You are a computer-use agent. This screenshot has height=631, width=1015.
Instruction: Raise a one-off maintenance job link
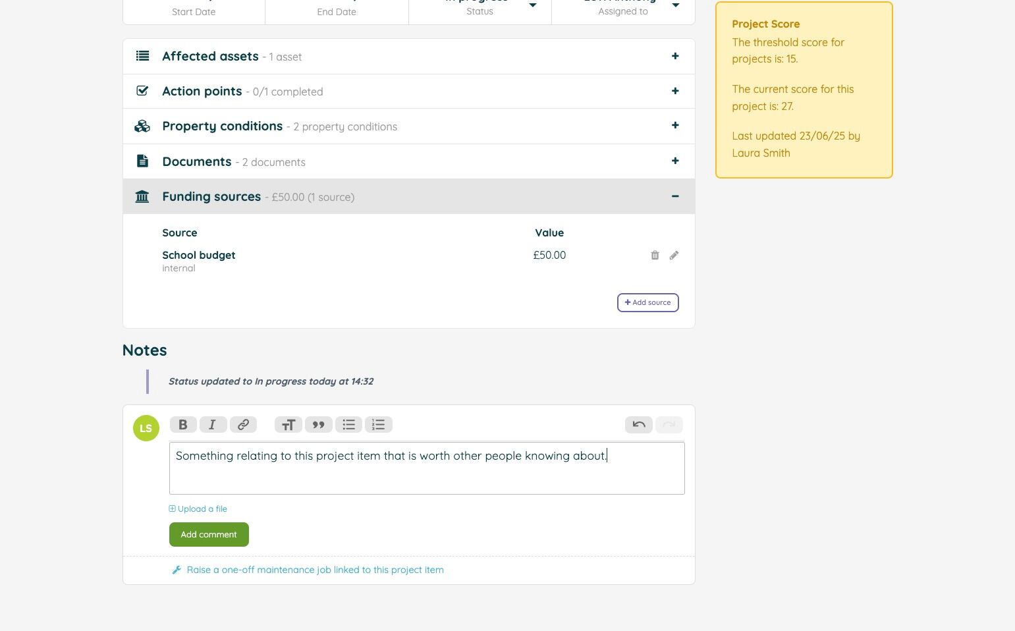click(315, 570)
